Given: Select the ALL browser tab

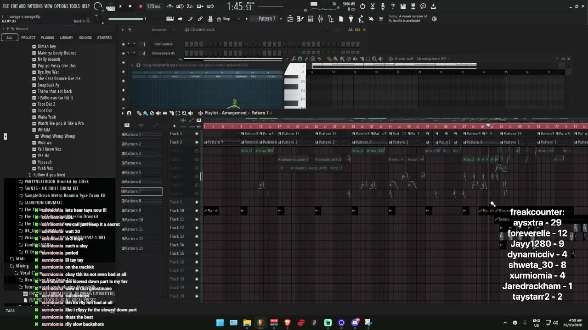Looking at the screenshot, I should (x=9, y=38).
